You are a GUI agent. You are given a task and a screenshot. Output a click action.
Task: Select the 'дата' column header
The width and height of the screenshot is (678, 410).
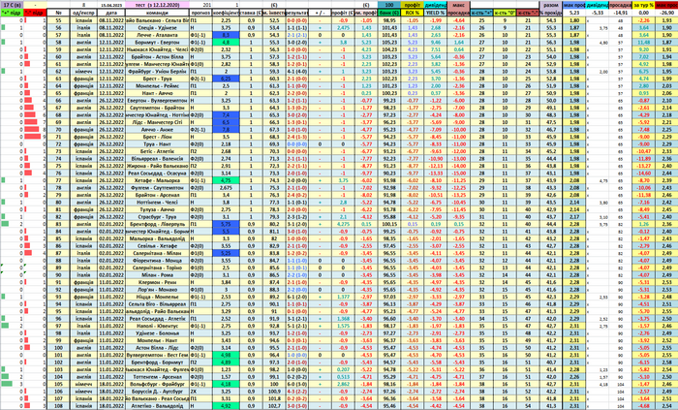pyautogui.click(x=111, y=13)
